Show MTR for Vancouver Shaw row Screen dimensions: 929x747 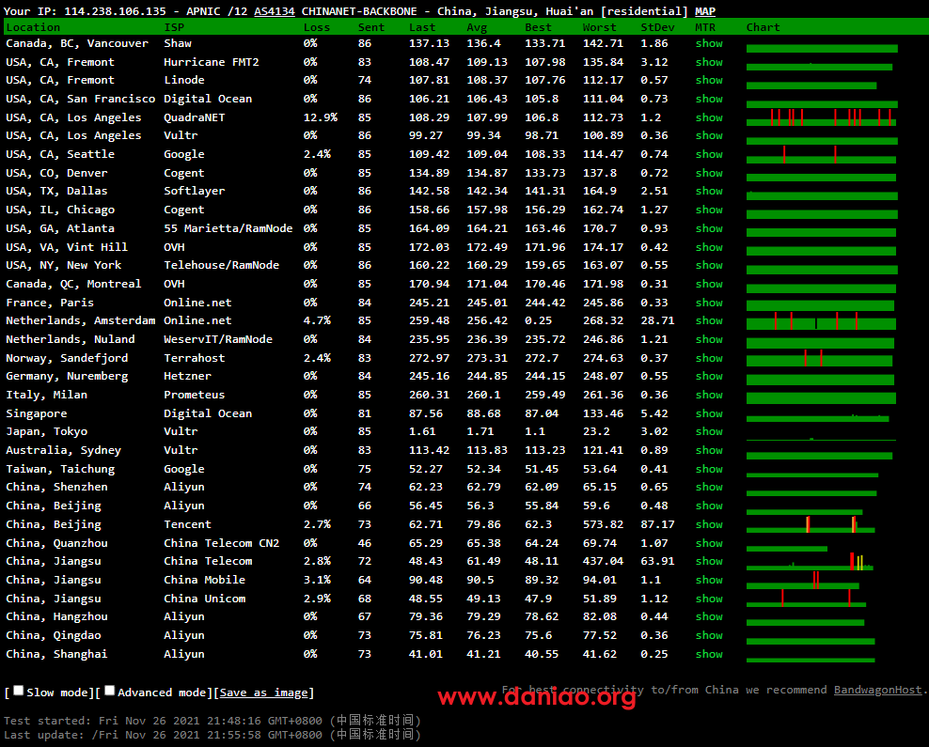709,43
